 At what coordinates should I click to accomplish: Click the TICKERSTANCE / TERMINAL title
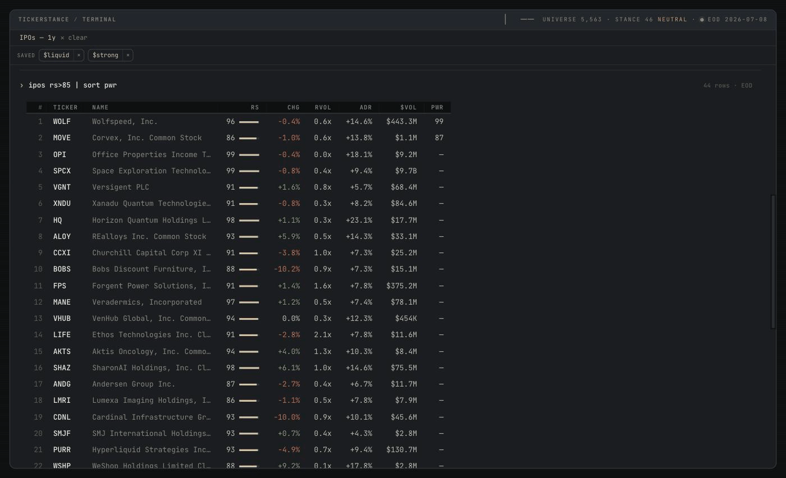tap(67, 20)
